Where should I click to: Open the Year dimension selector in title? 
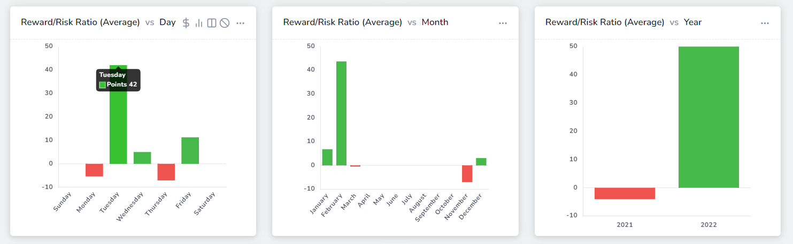pos(692,22)
